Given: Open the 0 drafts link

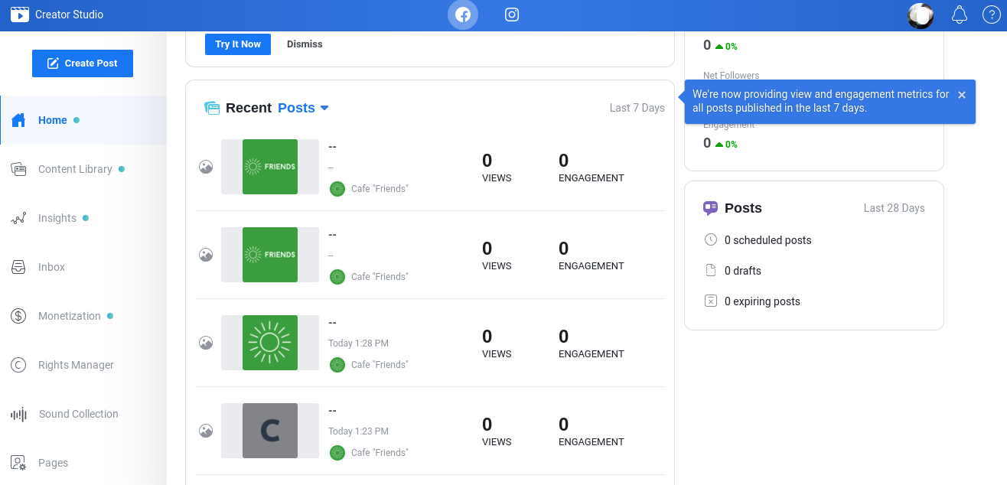Looking at the screenshot, I should [742, 271].
